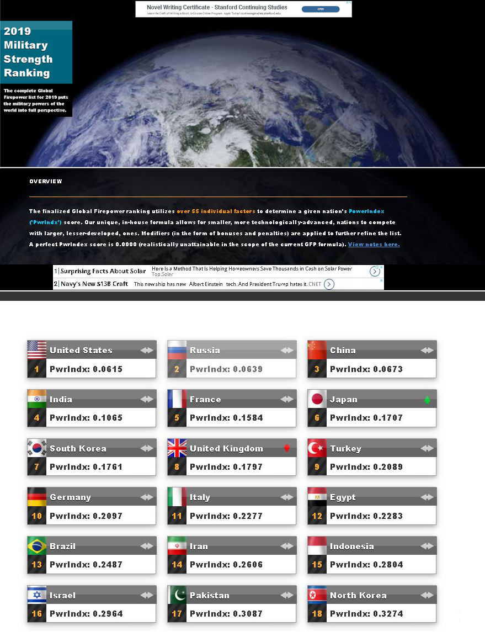Click '2019 Military Strength Ranking' title box

click(36, 52)
